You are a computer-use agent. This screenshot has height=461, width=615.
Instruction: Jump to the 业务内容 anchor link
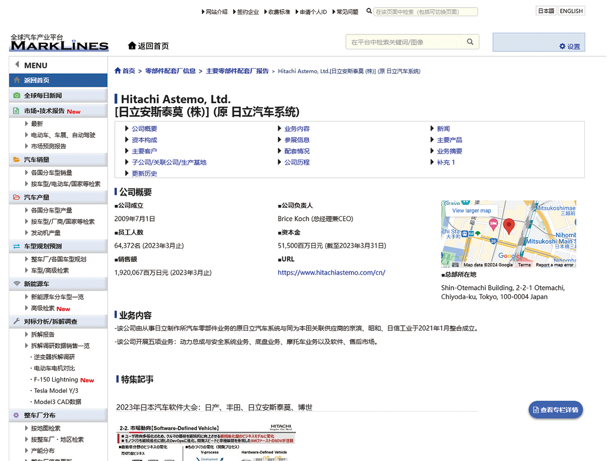coord(297,129)
